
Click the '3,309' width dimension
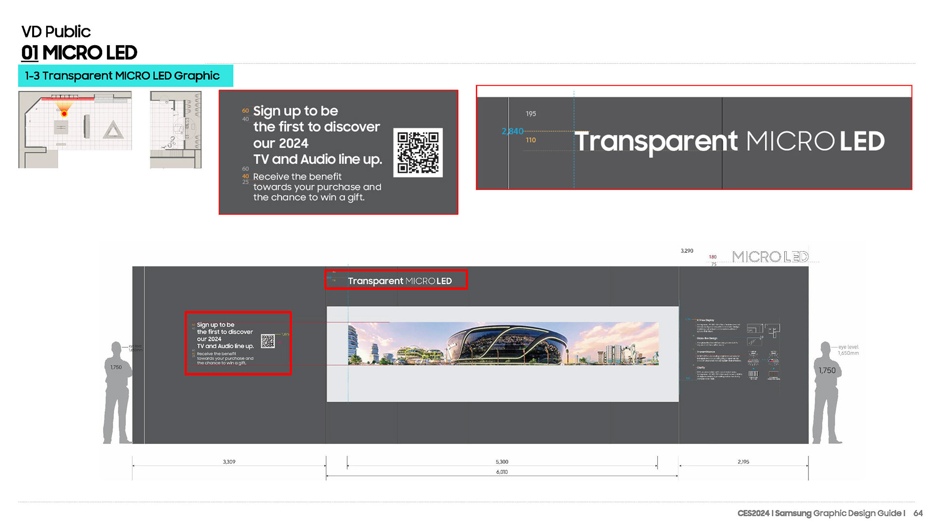[x=229, y=462]
